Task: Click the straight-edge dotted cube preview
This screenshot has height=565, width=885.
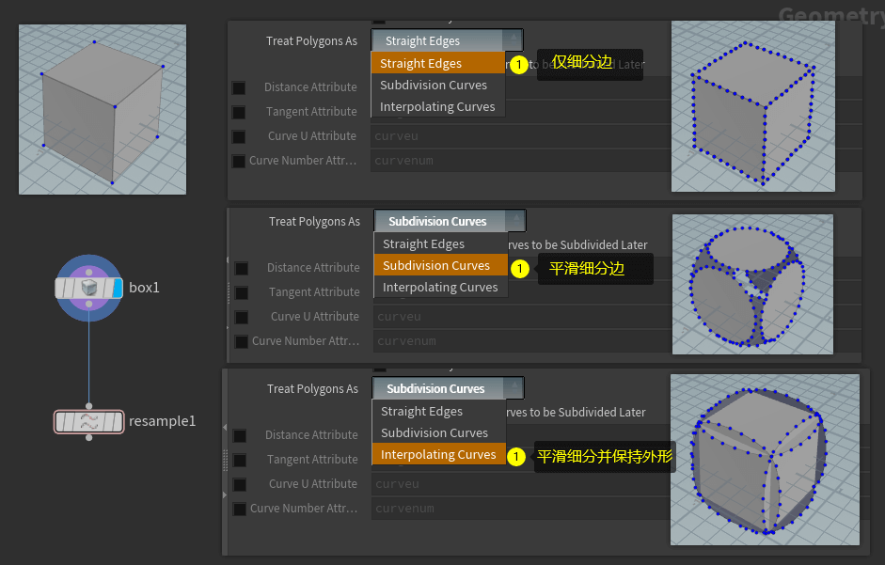Action: 753,106
